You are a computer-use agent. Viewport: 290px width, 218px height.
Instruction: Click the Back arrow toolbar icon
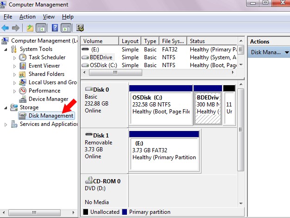(5, 28)
